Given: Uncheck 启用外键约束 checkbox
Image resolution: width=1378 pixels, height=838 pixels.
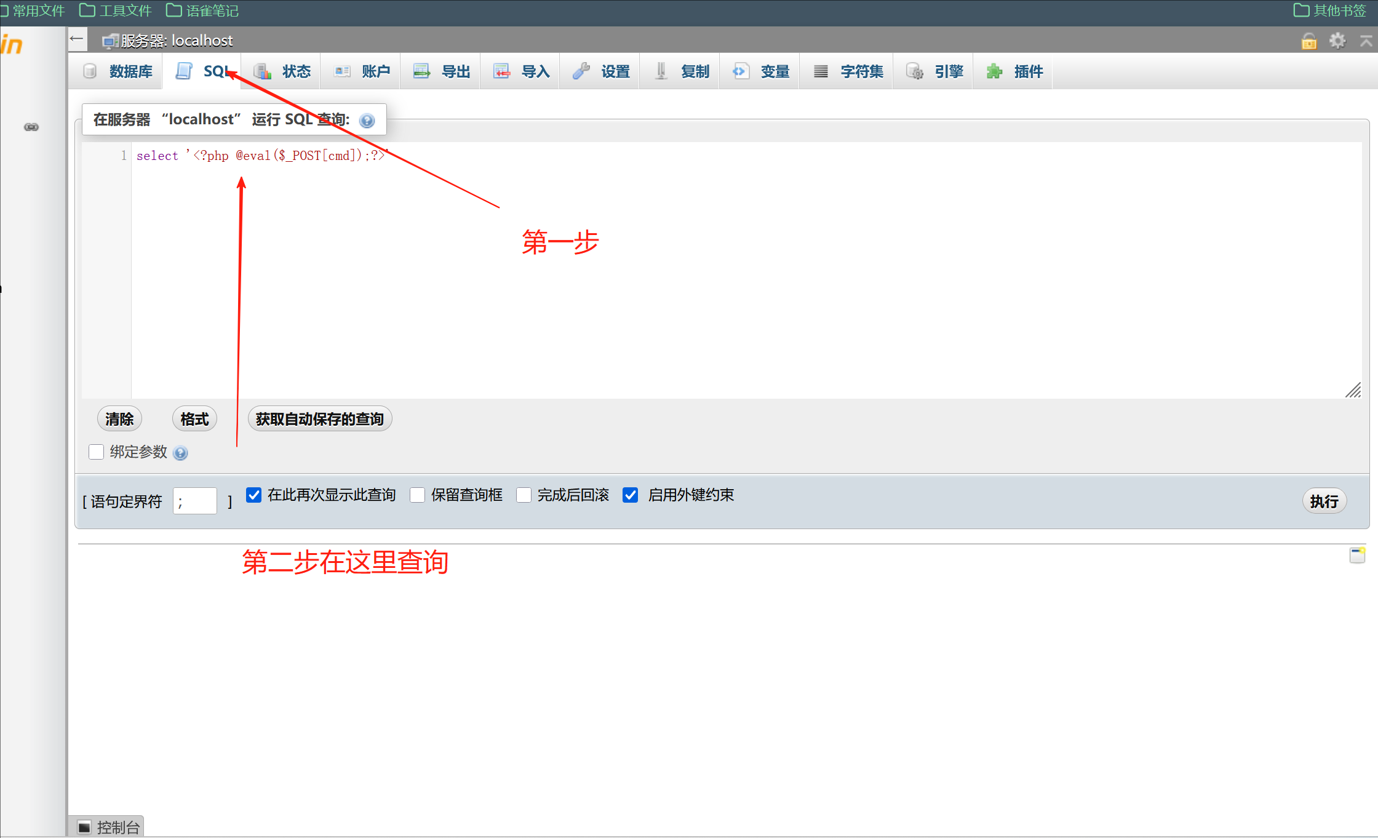Looking at the screenshot, I should (630, 495).
